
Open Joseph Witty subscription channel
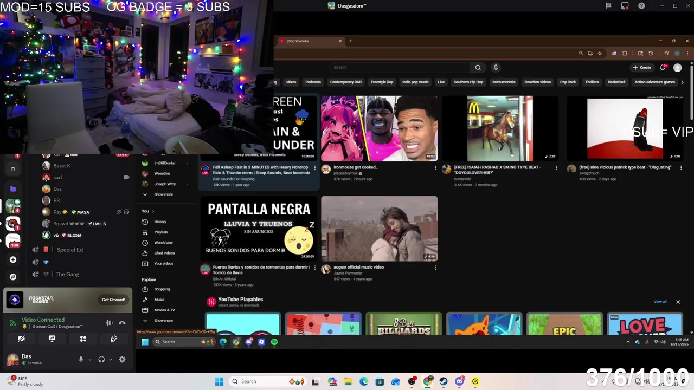165,184
